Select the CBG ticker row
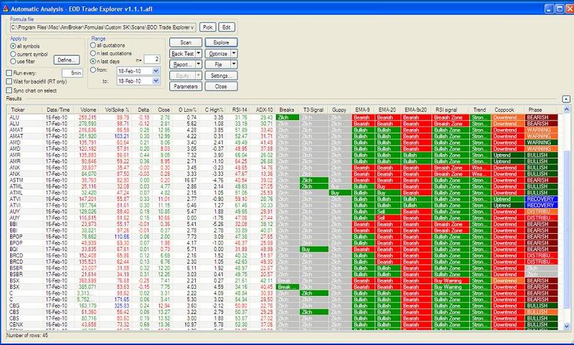574x345 pixels. tap(282, 306)
